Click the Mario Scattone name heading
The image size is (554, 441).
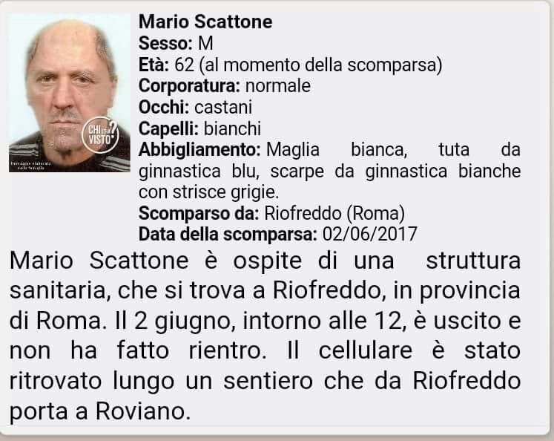(x=205, y=22)
